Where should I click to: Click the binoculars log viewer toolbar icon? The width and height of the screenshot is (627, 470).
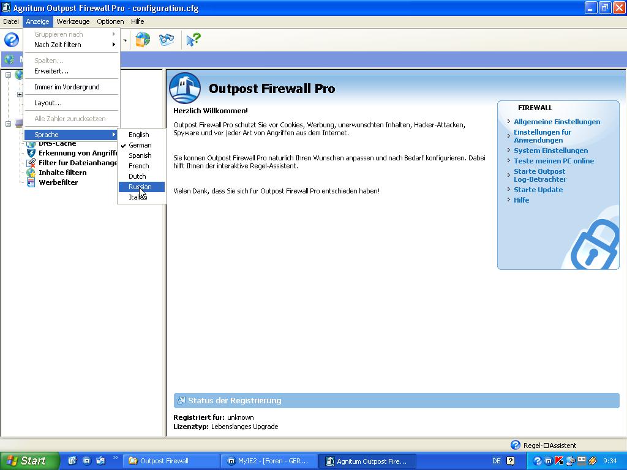click(x=167, y=40)
